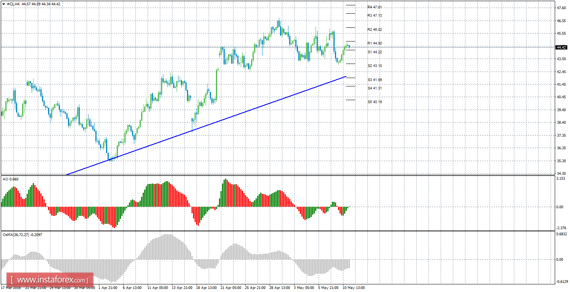This screenshot has width=570, height=292.
Task: Click the 46.55 price axis value
Action: click(561, 21)
